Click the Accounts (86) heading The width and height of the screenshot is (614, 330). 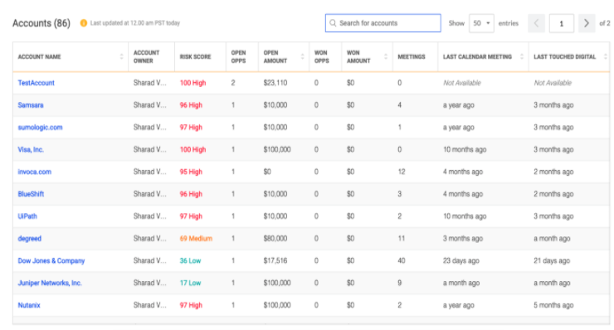tap(41, 23)
